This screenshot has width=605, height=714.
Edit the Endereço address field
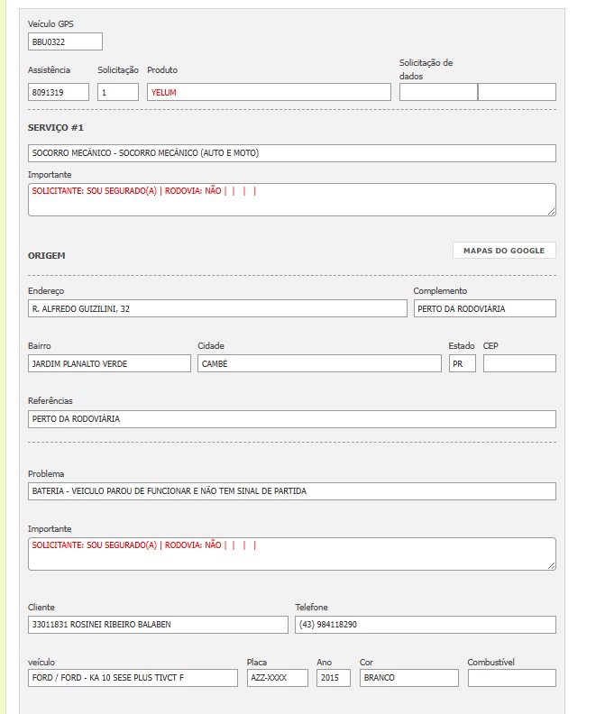(x=217, y=308)
